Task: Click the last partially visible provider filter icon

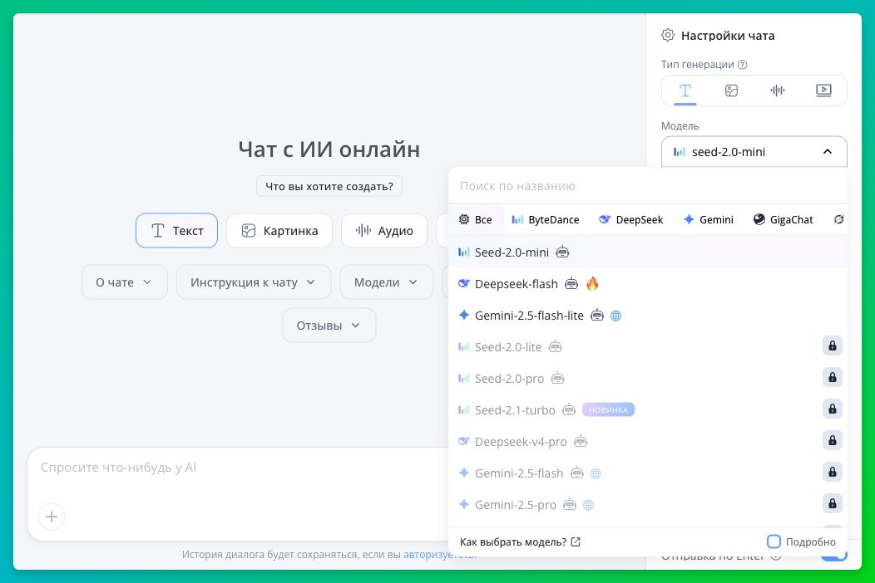Action: [838, 219]
